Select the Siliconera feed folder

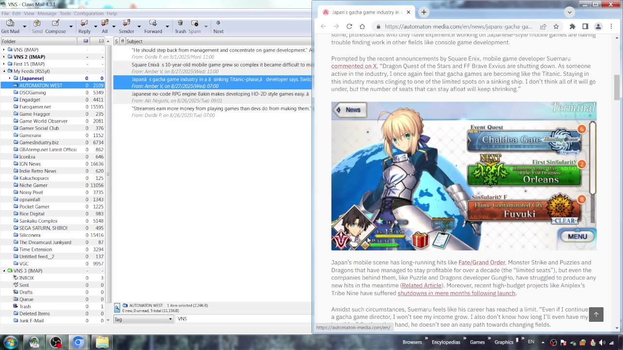tap(30, 235)
